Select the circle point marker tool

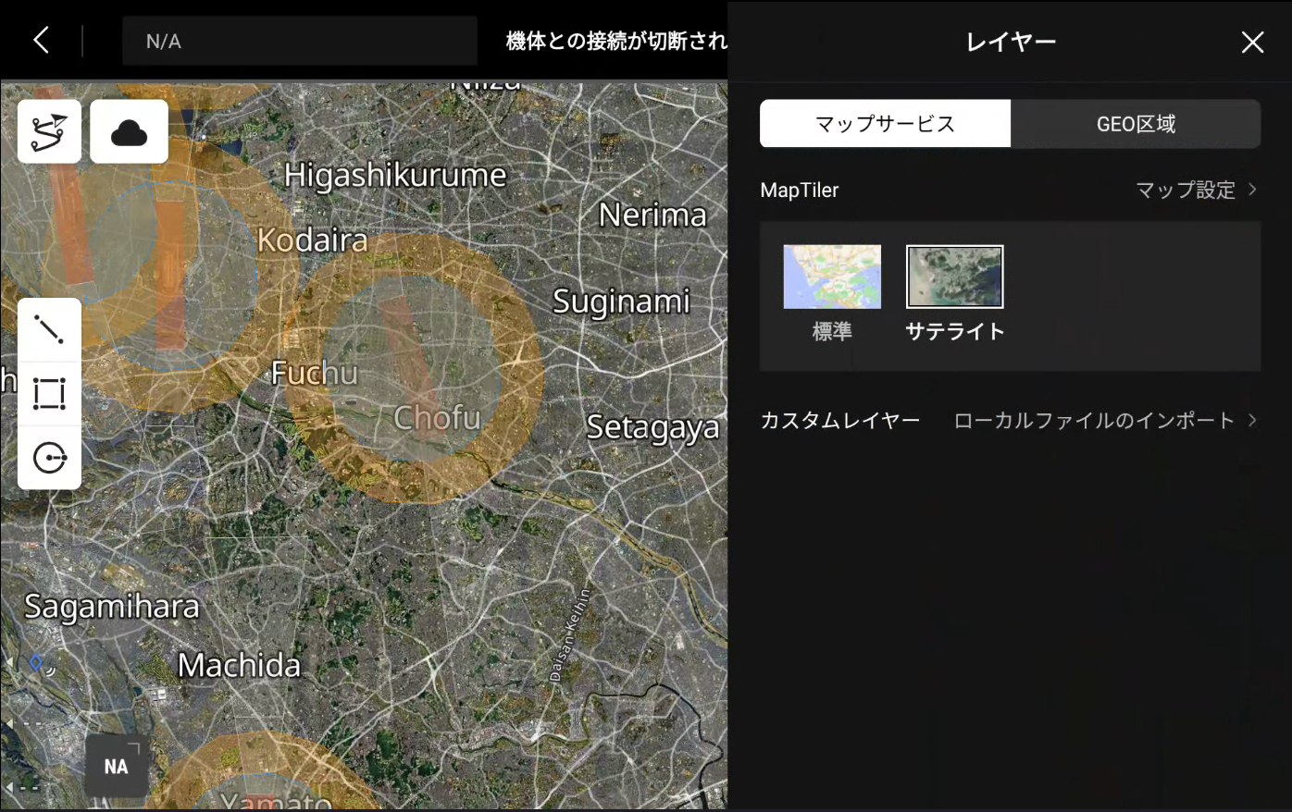[49, 458]
